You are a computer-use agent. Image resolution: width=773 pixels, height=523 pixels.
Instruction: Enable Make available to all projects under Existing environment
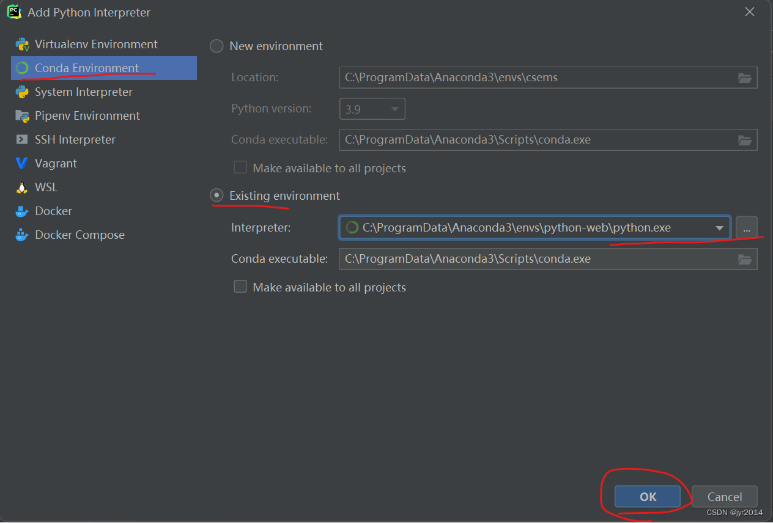point(240,287)
